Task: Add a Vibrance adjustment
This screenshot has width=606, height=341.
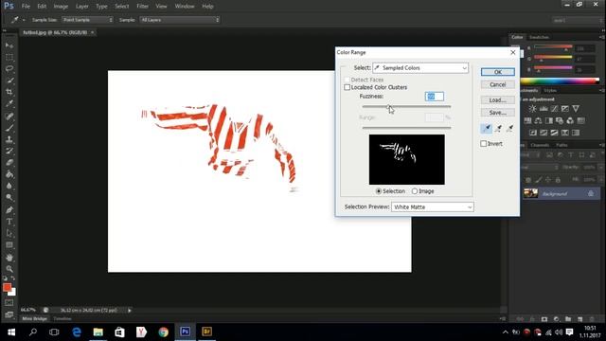Action: click(576, 109)
